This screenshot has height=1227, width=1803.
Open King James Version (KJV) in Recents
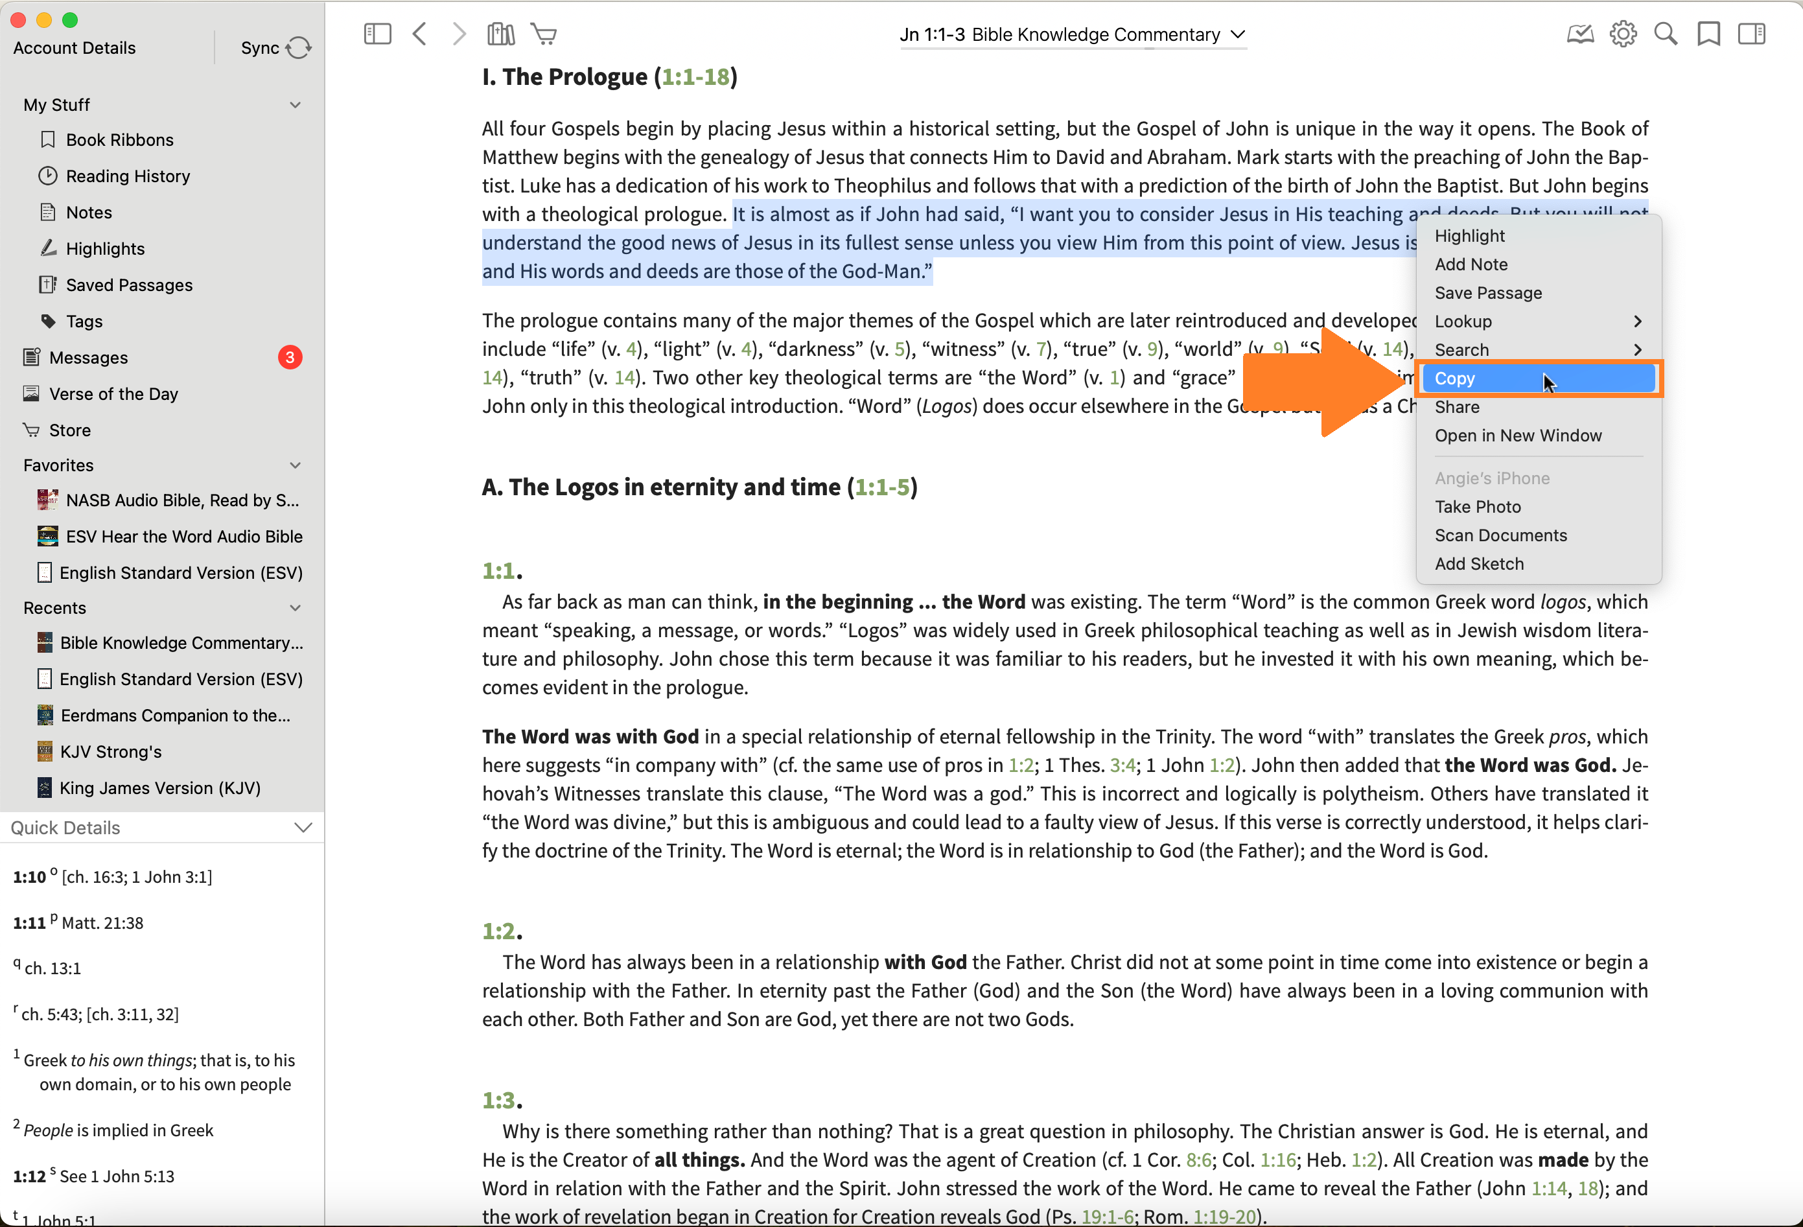(160, 789)
